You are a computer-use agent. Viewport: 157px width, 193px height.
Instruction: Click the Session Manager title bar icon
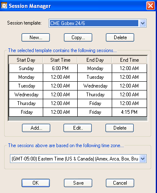click(x=4, y=6)
